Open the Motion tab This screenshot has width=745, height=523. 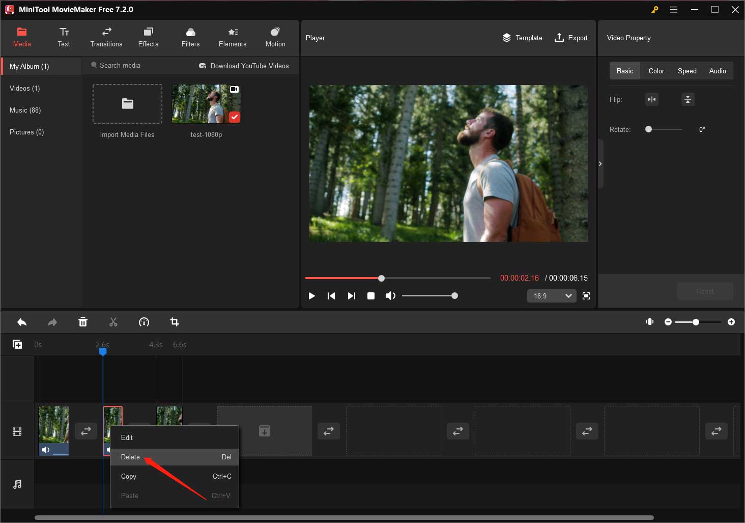pyautogui.click(x=275, y=38)
